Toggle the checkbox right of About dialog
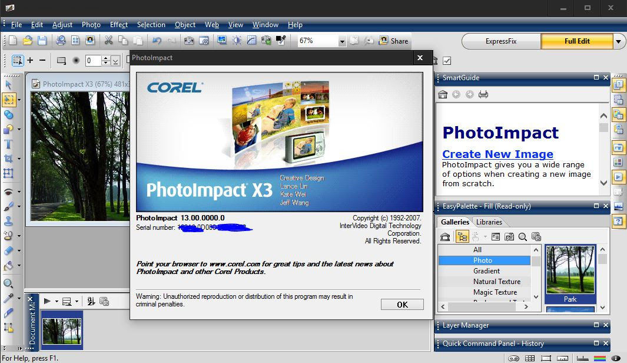 point(447,61)
